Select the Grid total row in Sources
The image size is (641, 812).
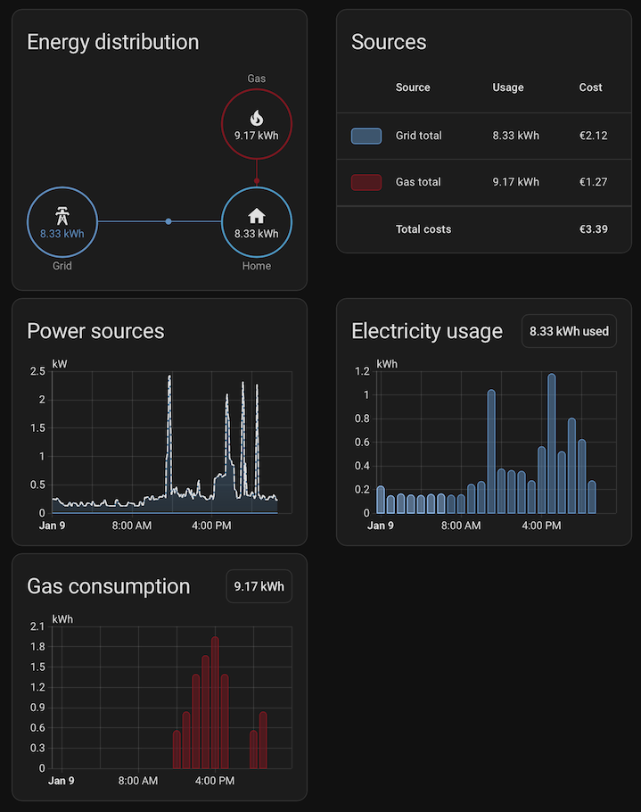483,136
